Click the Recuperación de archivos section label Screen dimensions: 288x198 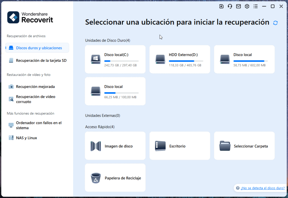tap(26, 36)
